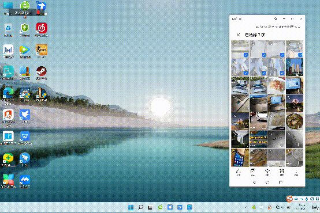The image size is (320, 213).
Task: Open taskbar Search magnifier
Action: tap(140, 207)
